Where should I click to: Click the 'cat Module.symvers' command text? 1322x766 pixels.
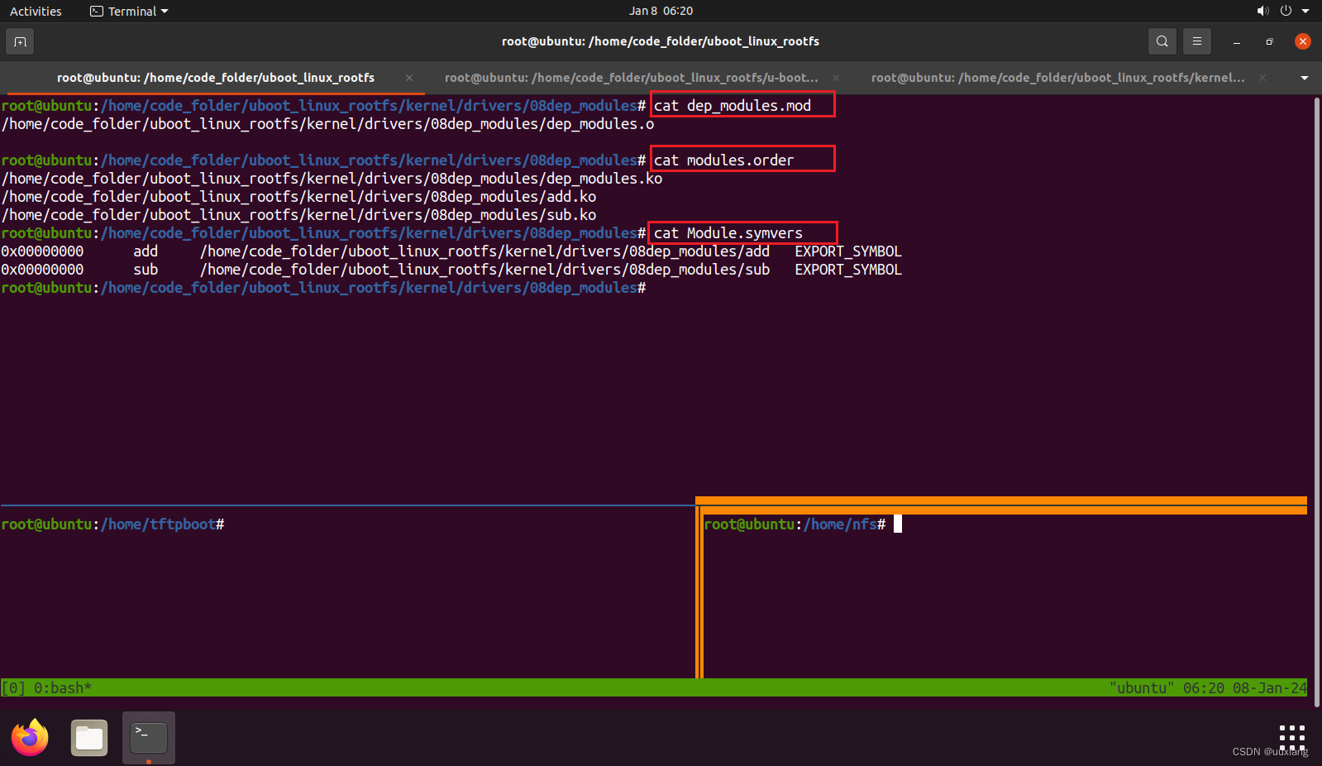click(728, 232)
